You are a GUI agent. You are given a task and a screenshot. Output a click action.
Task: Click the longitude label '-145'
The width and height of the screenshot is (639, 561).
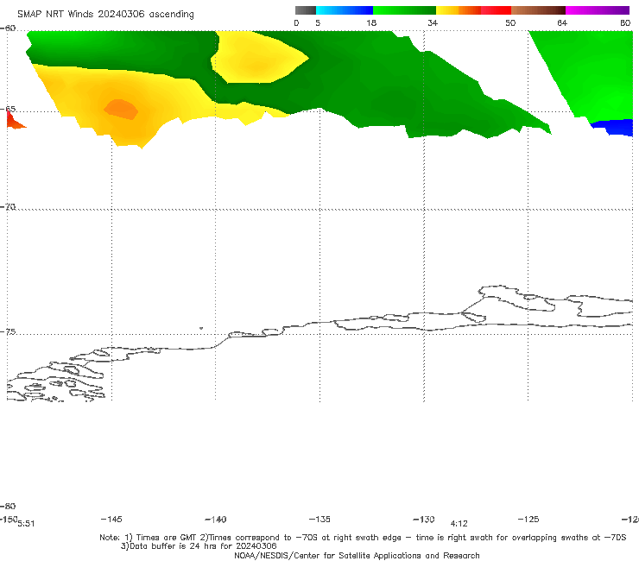pos(111,519)
